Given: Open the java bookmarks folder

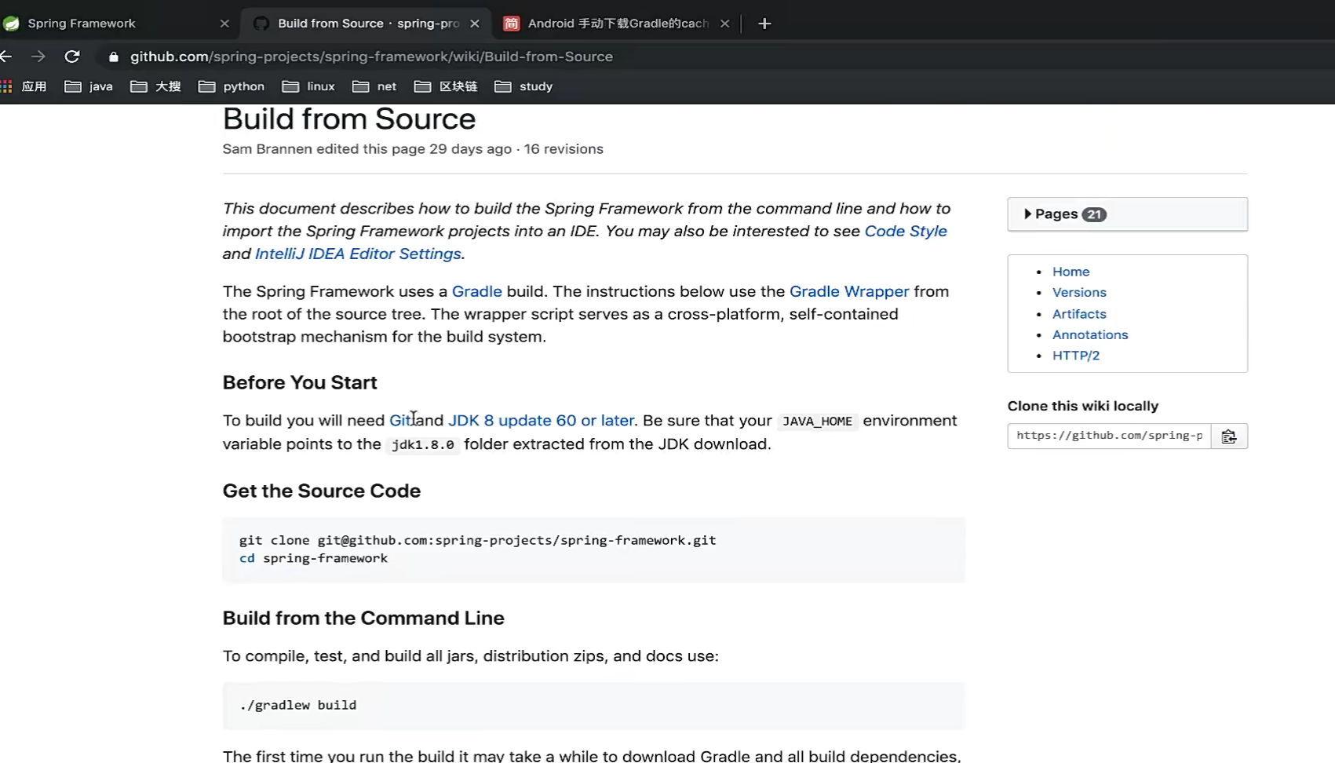Looking at the screenshot, I should tap(89, 86).
